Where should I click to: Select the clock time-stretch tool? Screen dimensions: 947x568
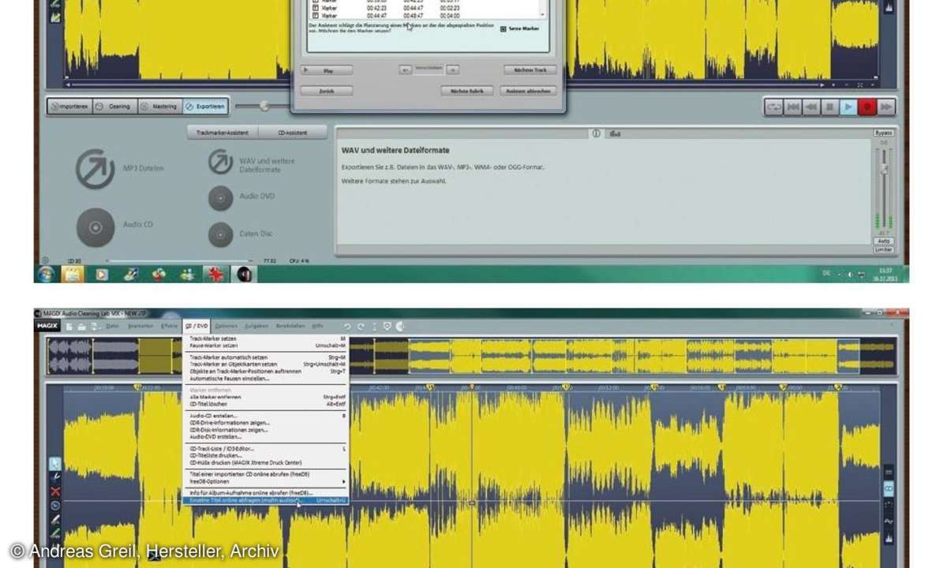tap(55, 506)
